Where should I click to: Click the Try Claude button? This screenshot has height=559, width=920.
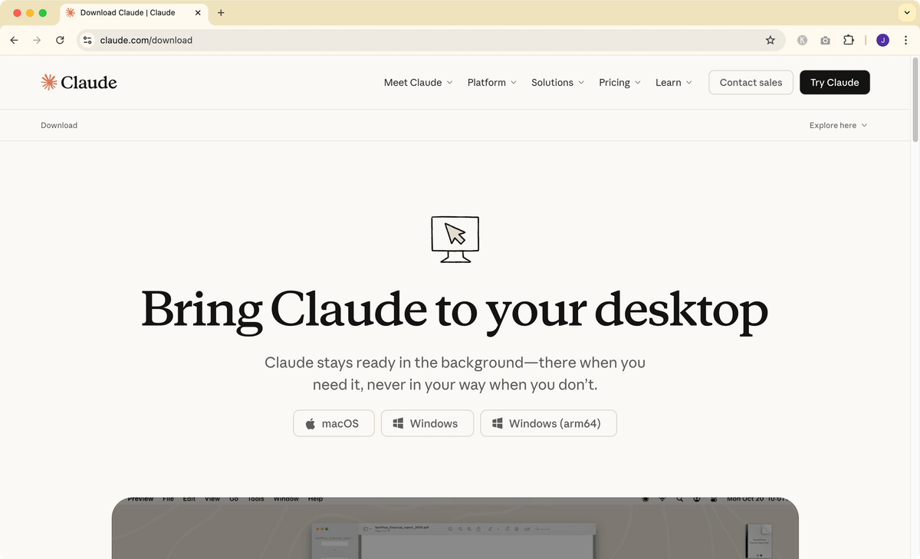tap(834, 83)
